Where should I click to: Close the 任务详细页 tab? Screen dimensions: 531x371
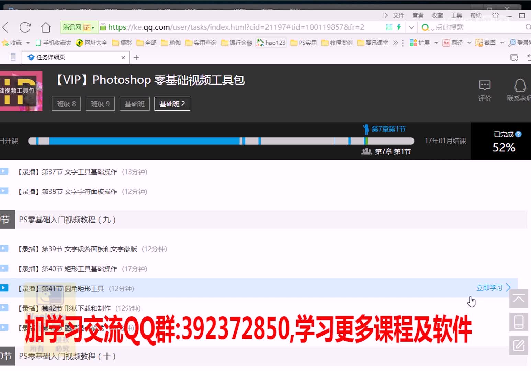coord(123,58)
